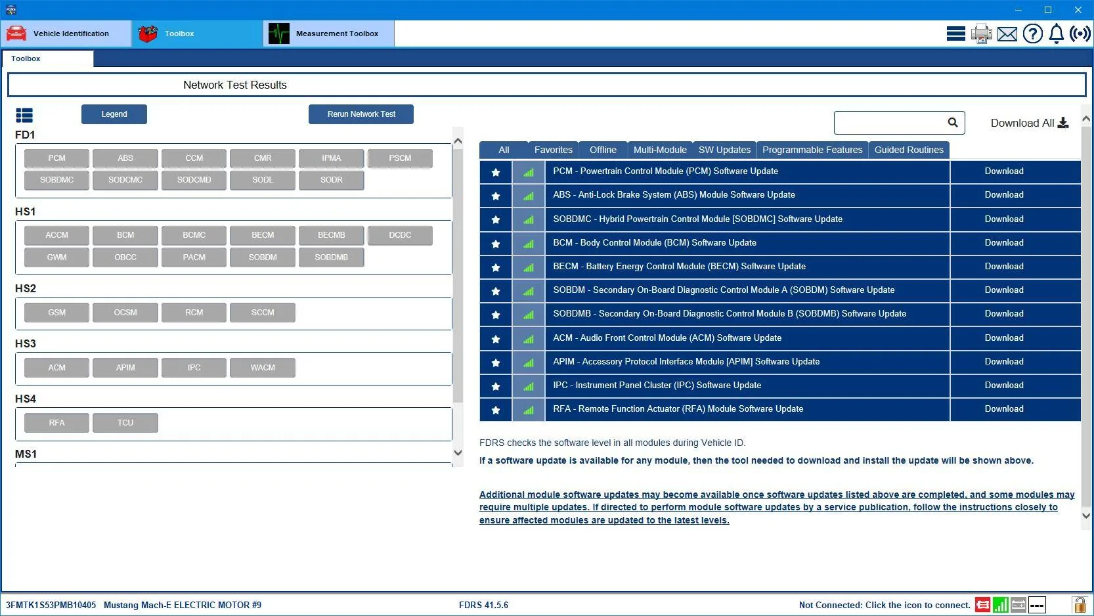
Task: Click the signal icon on the SOBDMC row
Action: point(529,219)
